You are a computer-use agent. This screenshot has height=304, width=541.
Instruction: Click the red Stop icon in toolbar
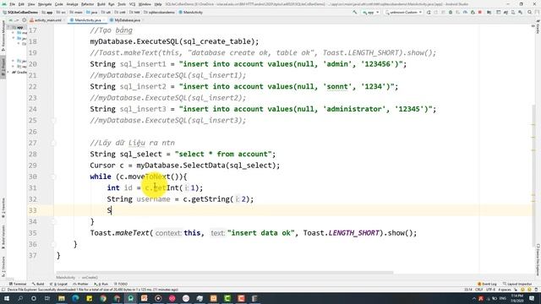point(480,12)
